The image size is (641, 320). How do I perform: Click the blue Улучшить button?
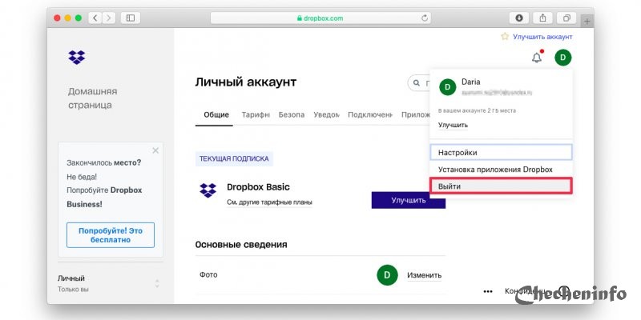tap(409, 200)
